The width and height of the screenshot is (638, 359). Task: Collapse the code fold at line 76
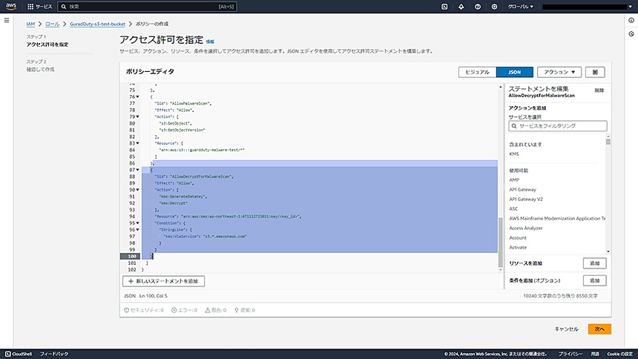[137, 97]
